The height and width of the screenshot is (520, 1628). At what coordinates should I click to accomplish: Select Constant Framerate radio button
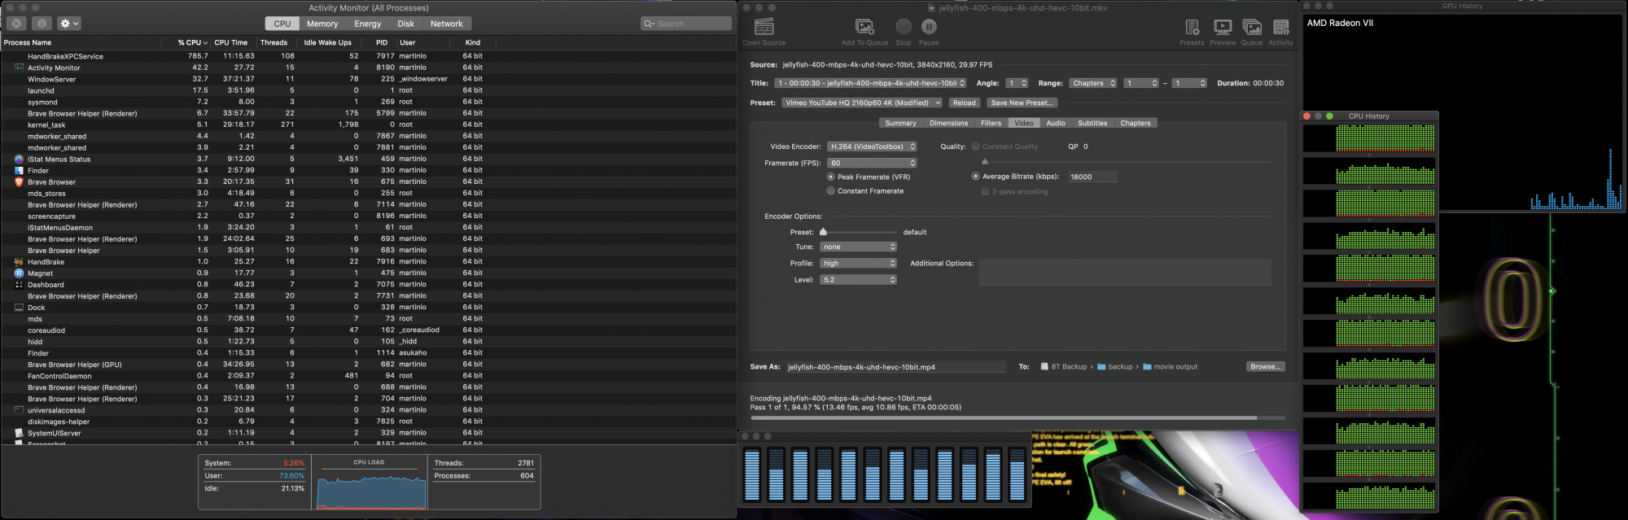[x=830, y=191]
